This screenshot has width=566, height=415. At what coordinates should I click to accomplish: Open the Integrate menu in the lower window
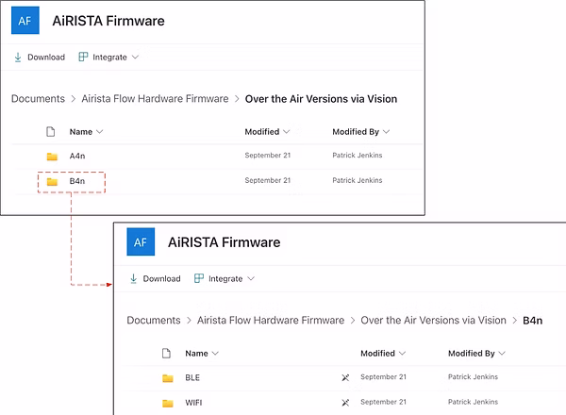coord(225,278)
